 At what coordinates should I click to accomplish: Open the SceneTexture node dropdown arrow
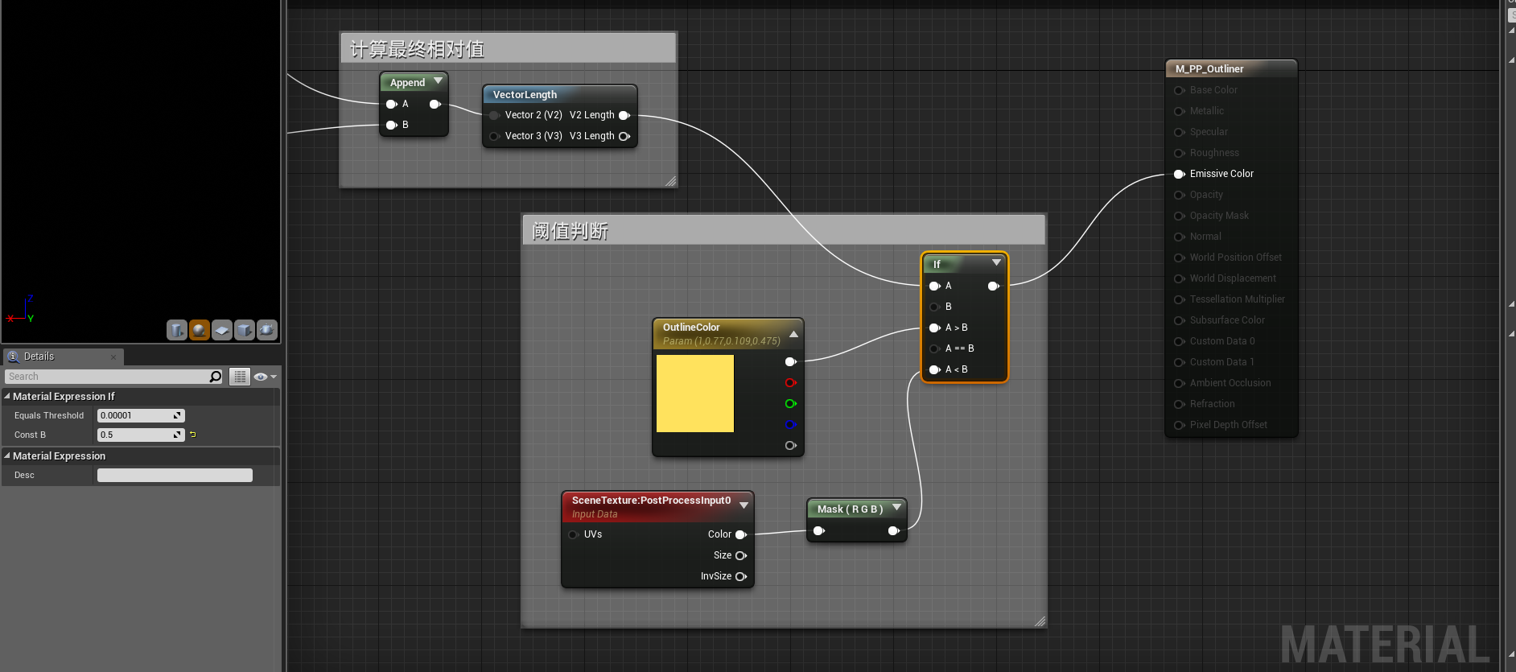pos(744,505)
